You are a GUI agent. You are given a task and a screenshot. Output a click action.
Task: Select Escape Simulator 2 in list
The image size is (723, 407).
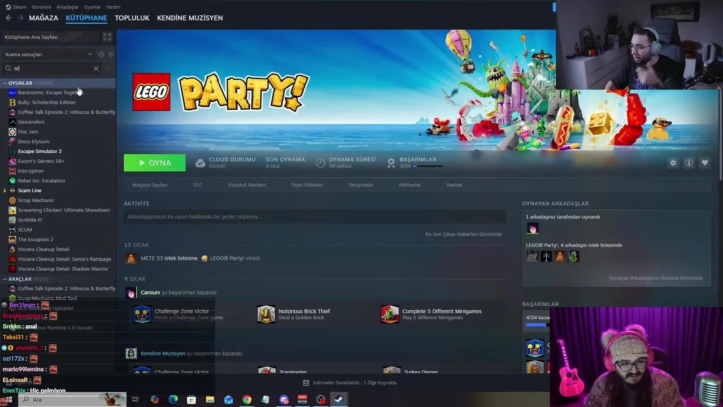[x=40, y=151]
